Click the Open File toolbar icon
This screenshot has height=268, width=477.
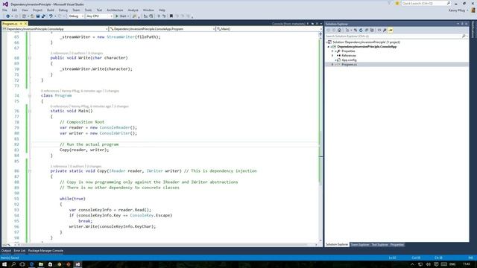point(32,16)
